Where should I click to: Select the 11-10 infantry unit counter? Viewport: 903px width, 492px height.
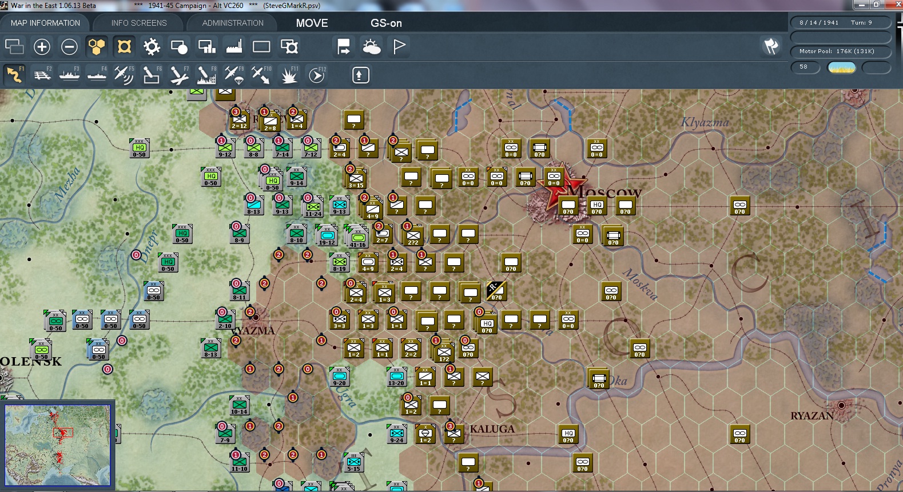coord(239,462)
